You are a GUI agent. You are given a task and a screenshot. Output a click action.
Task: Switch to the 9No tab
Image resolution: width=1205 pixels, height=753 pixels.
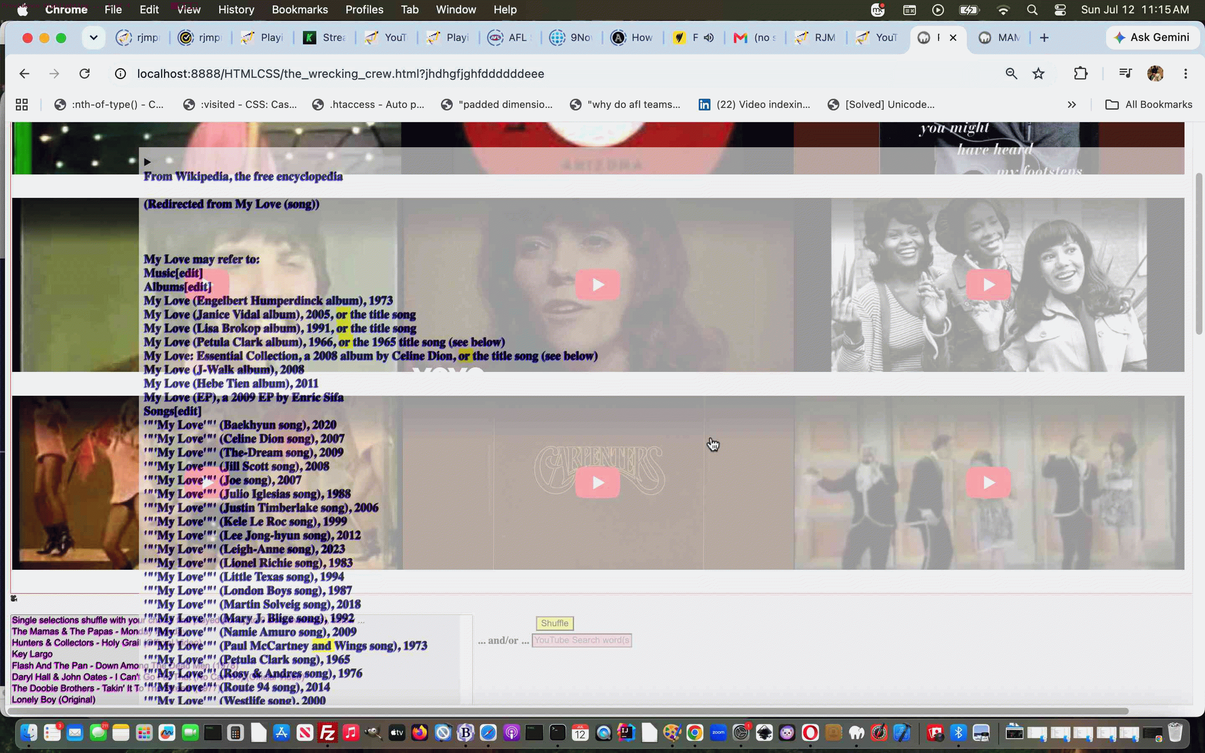point(572,38)
